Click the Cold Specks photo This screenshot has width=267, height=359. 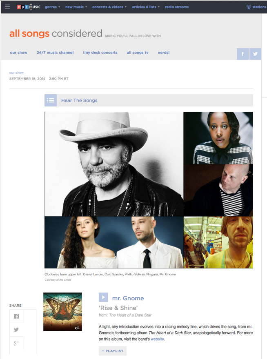coord(218,138)
